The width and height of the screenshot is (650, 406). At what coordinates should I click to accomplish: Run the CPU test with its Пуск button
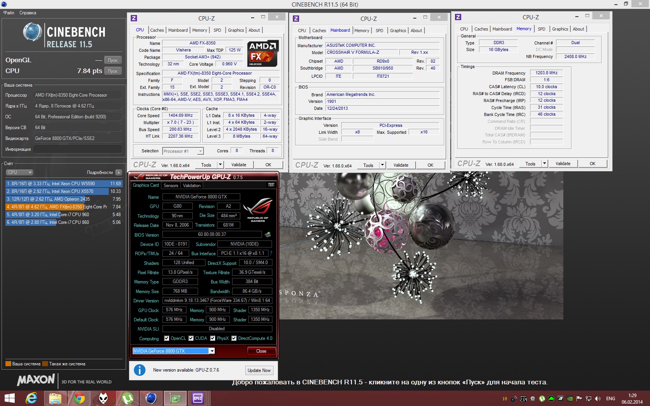pos(113,71)
